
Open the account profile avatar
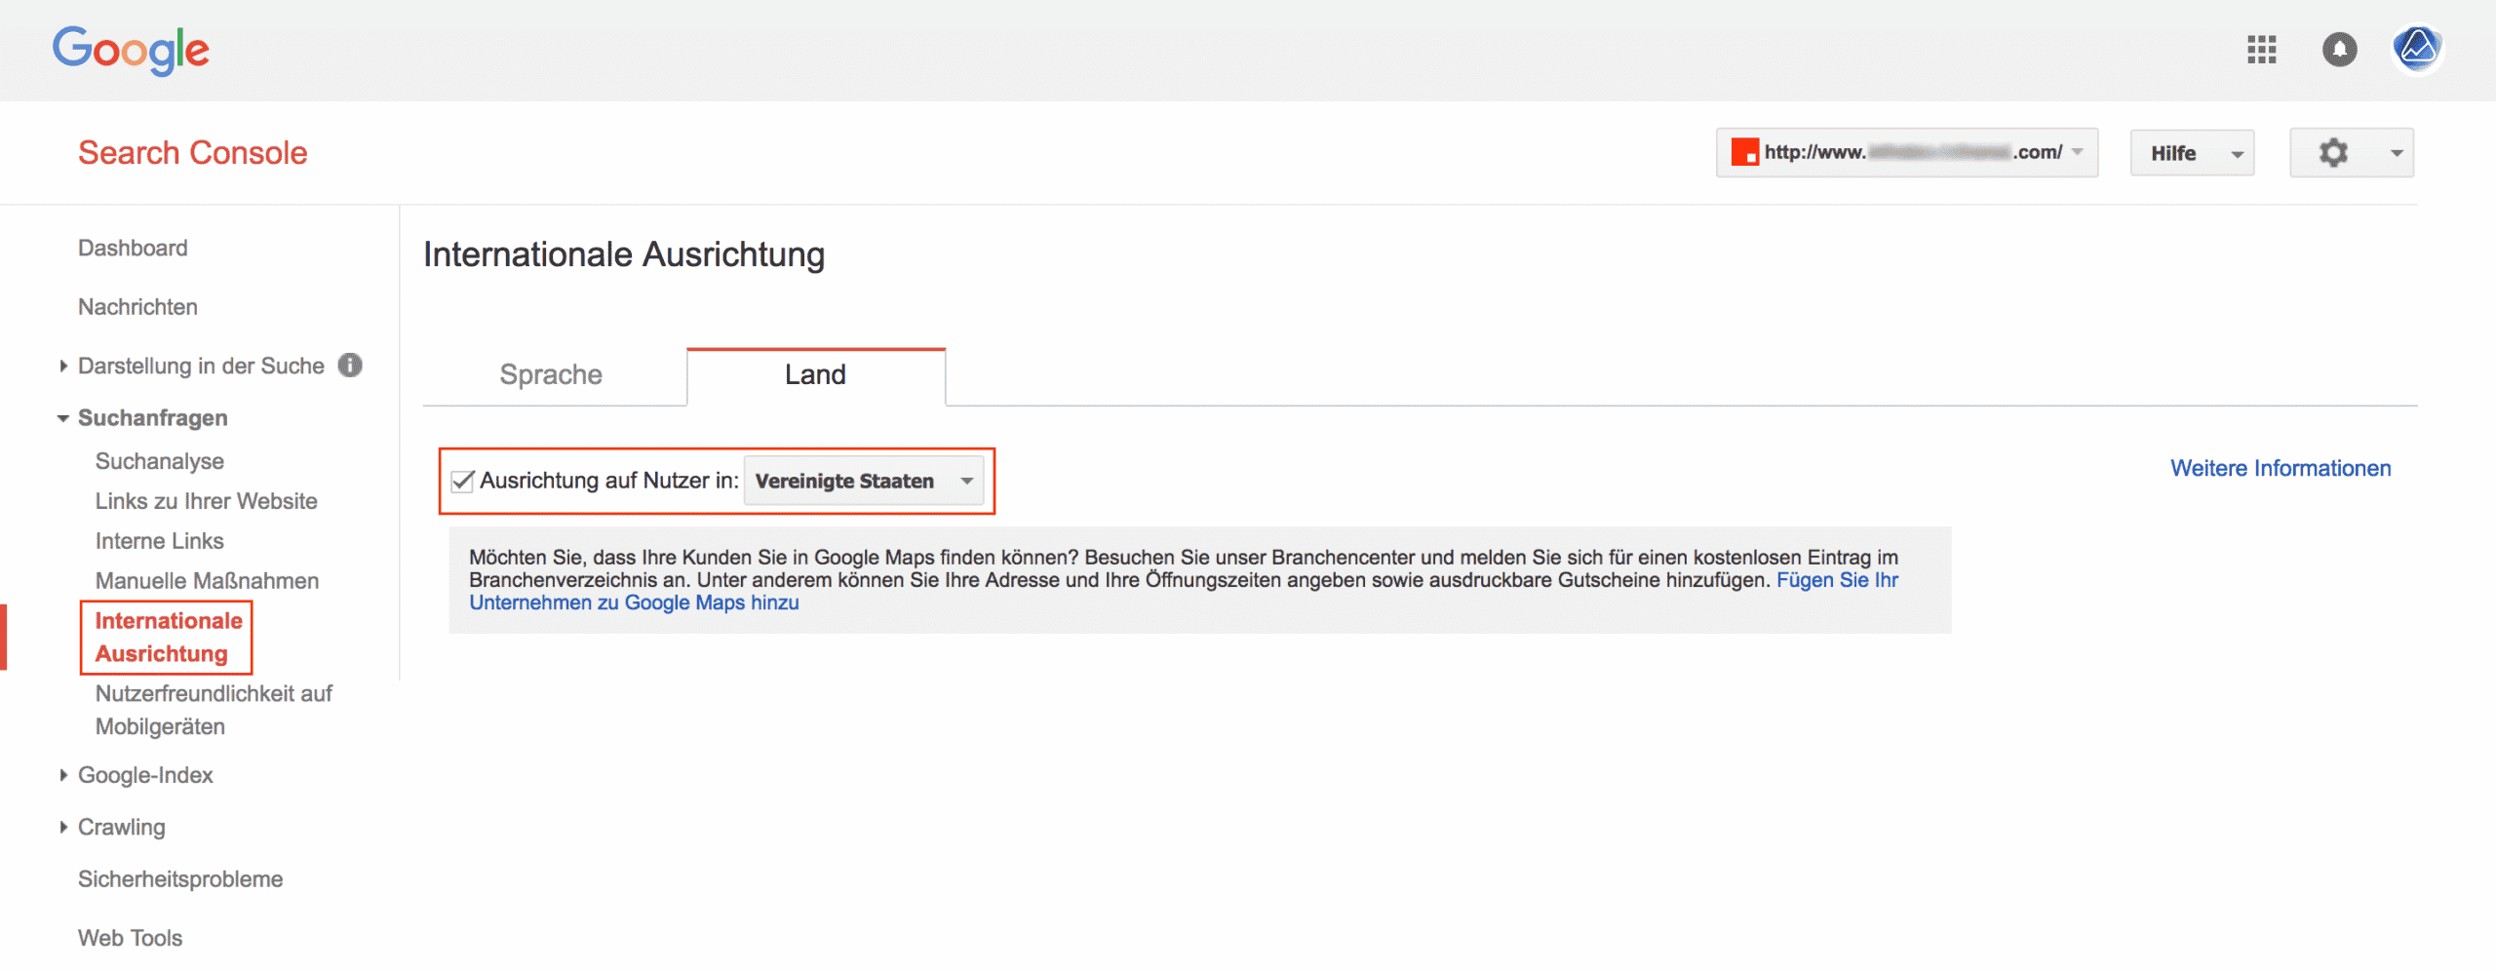point(2418,49)
